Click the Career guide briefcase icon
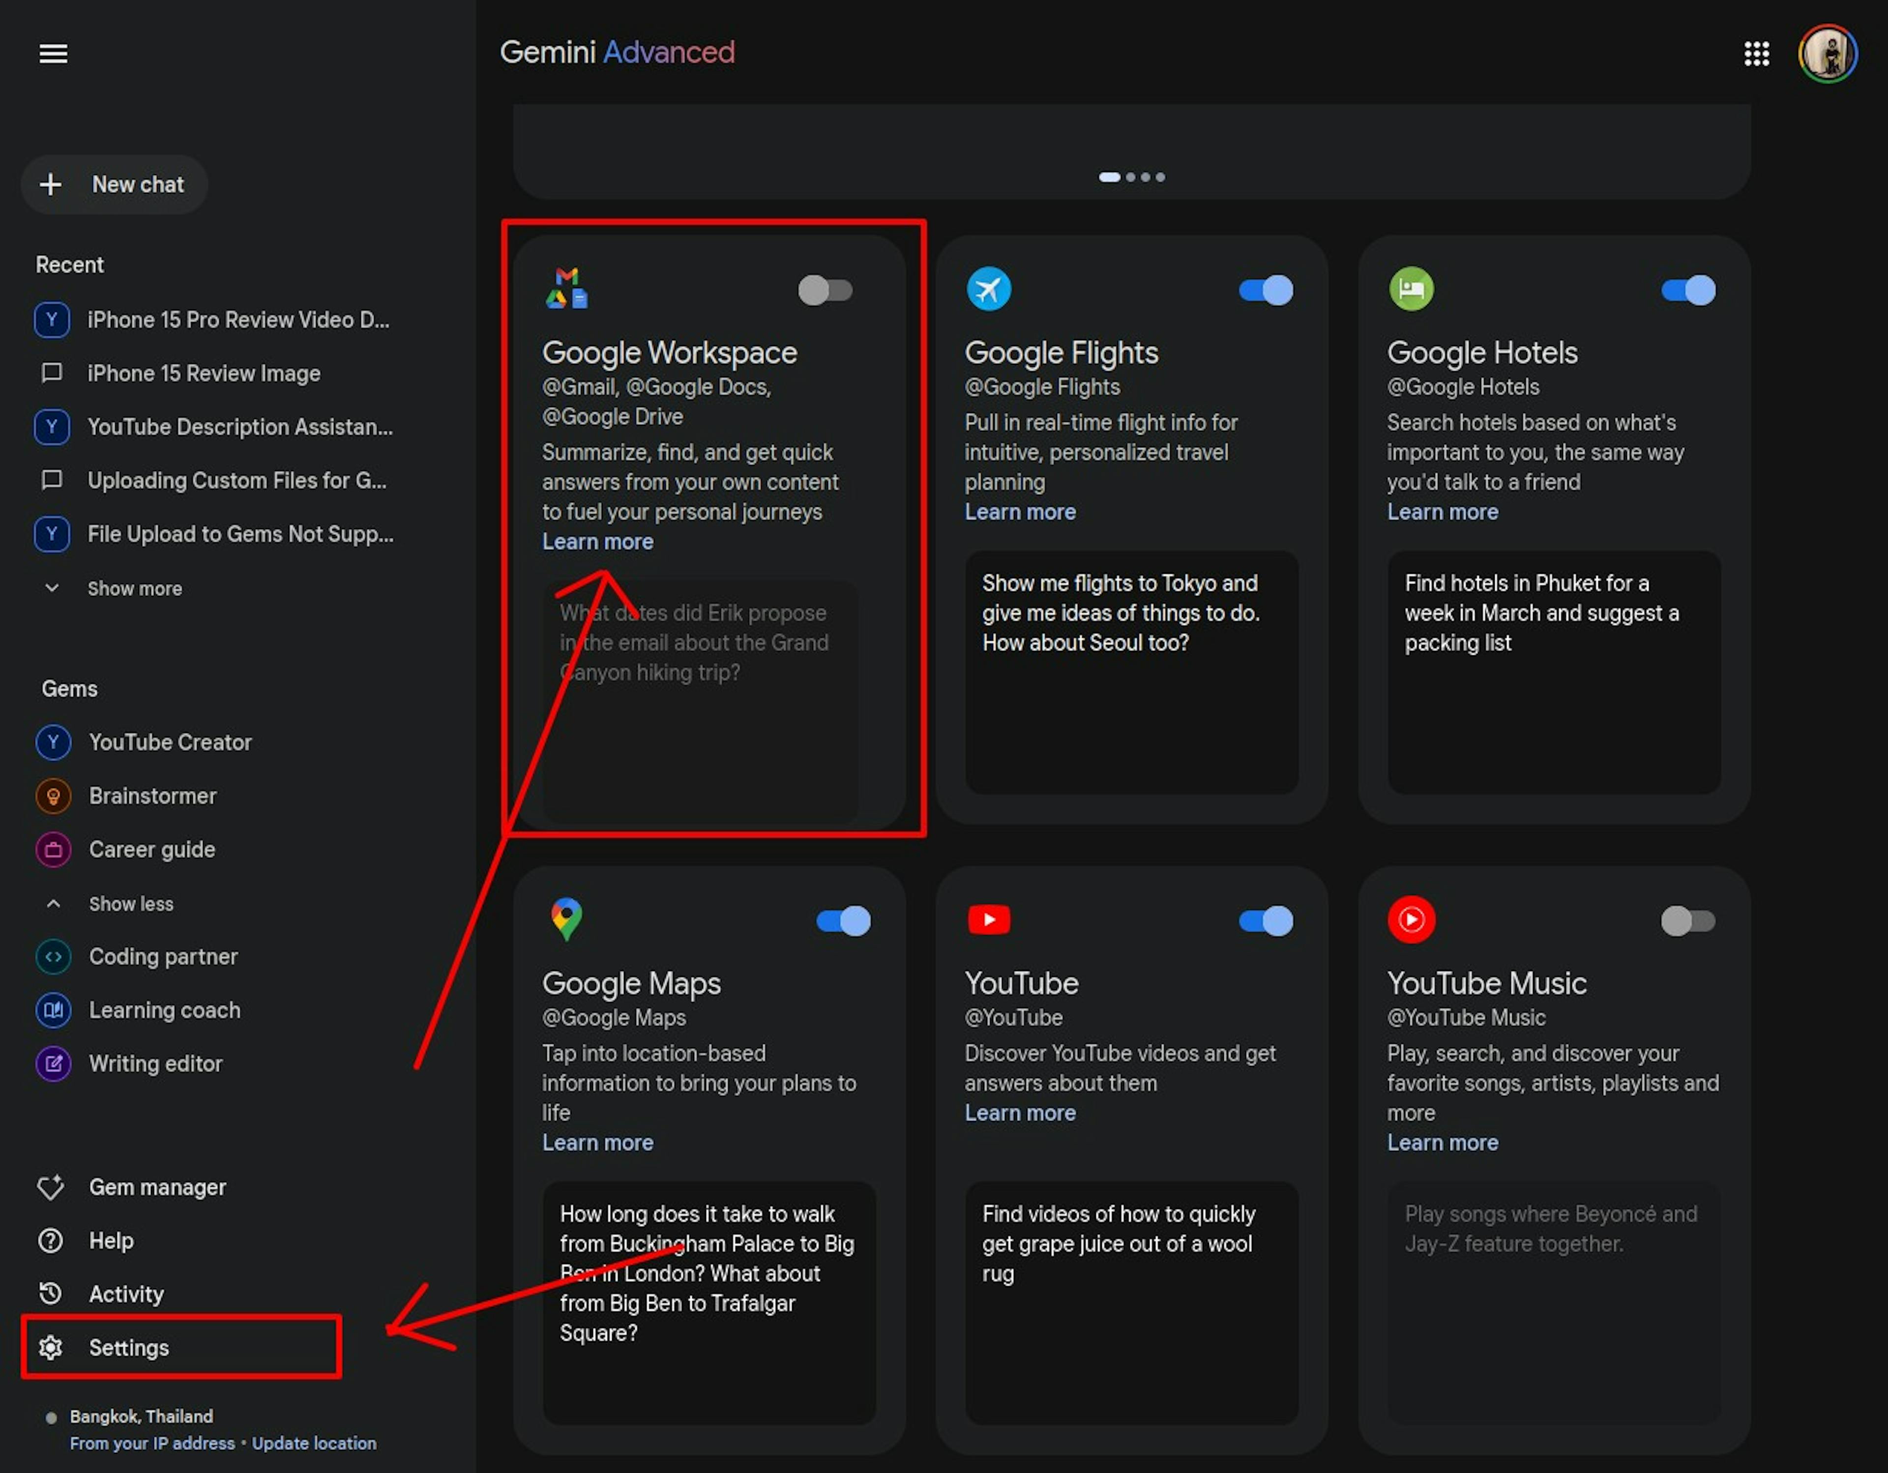 [54, 849]
